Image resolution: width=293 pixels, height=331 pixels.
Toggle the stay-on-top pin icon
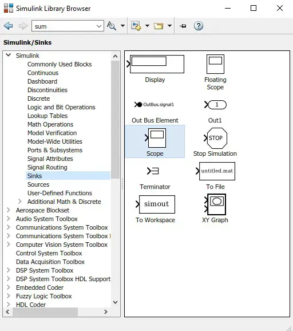pos(183,26)
